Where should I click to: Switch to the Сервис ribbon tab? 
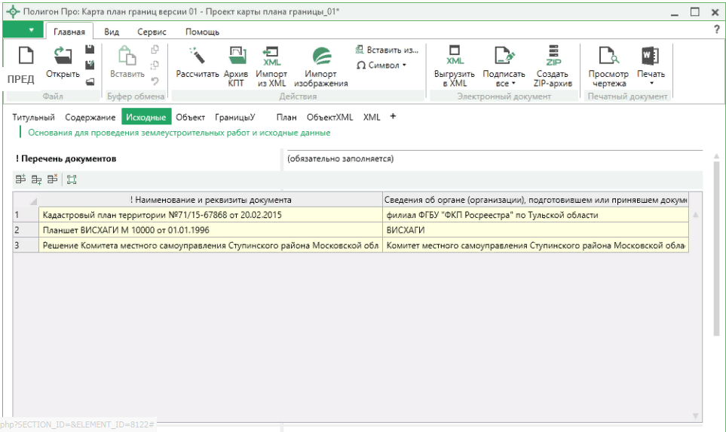pos(152,32)
